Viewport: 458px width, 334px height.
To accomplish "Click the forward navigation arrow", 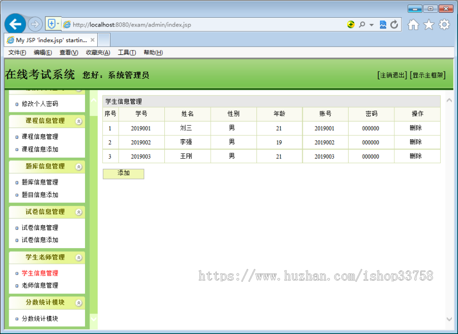I will tap(35, 24).
